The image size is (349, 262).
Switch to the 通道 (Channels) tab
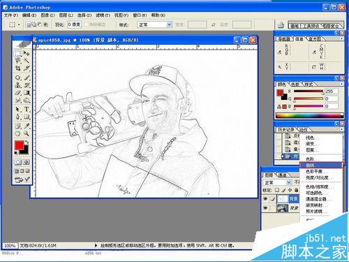coord(282,175)
